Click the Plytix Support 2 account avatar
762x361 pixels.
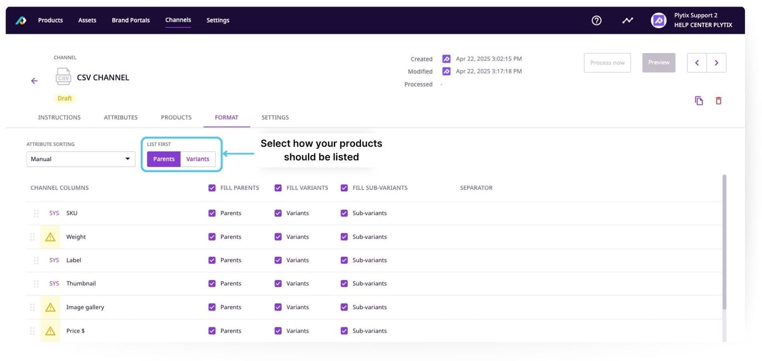pyautogui.click(x=658, y=20)
